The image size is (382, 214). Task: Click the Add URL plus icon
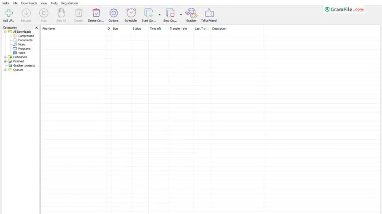(8, 13)
